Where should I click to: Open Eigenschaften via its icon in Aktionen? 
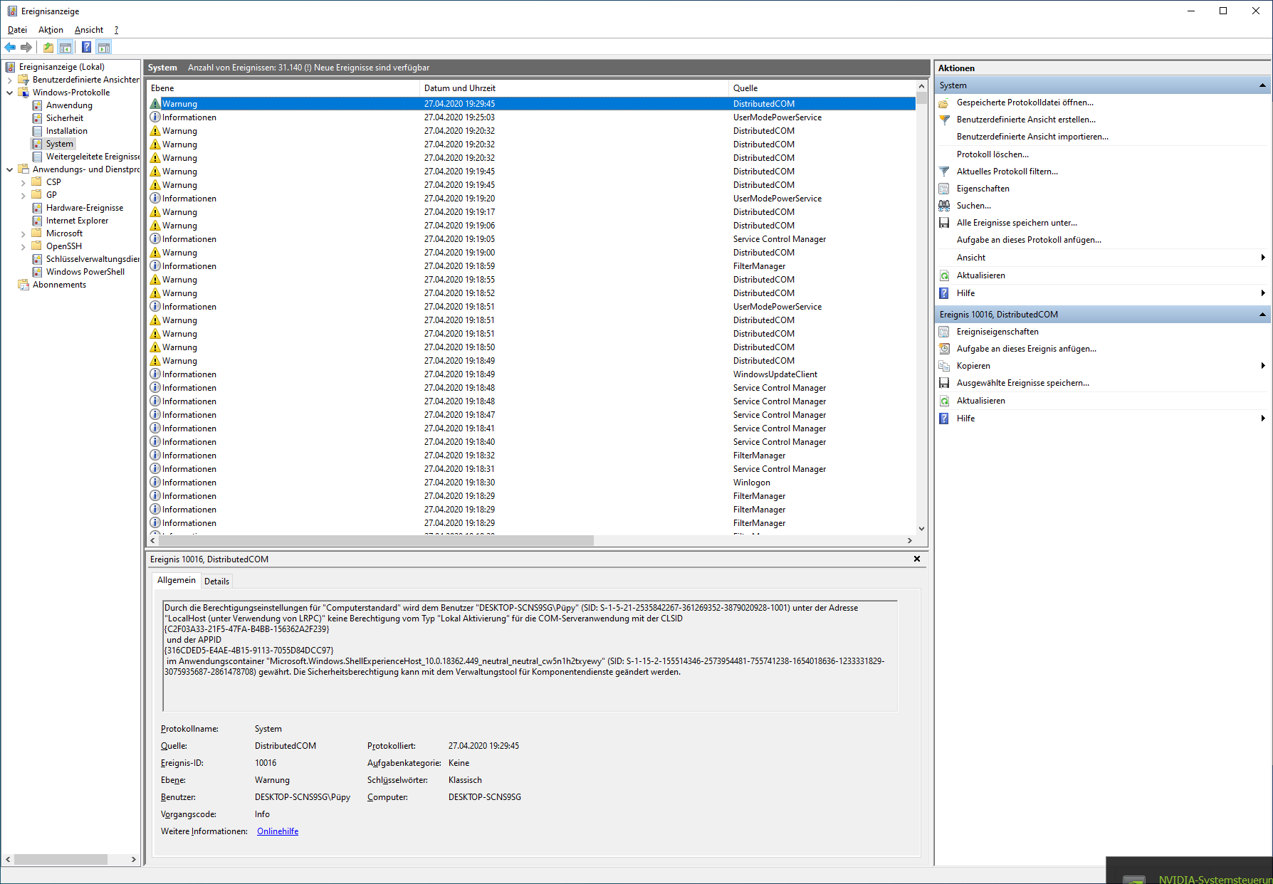(944, 189)
